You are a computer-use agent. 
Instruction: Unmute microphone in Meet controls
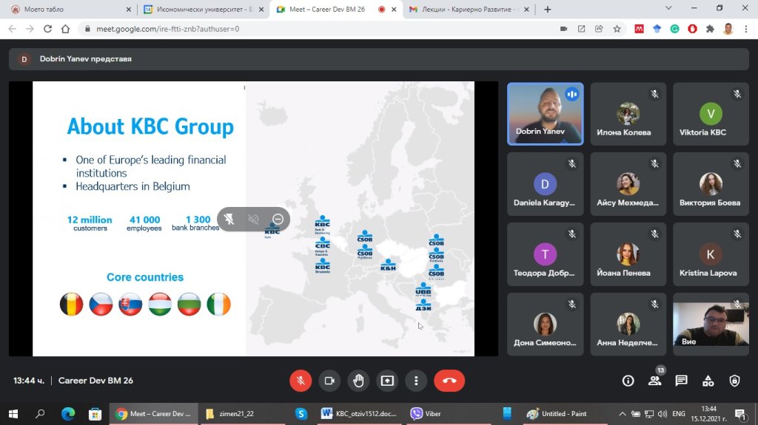pyautogui.click(x=301, y=381)
